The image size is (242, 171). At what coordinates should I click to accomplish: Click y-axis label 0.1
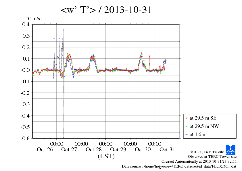26,59
